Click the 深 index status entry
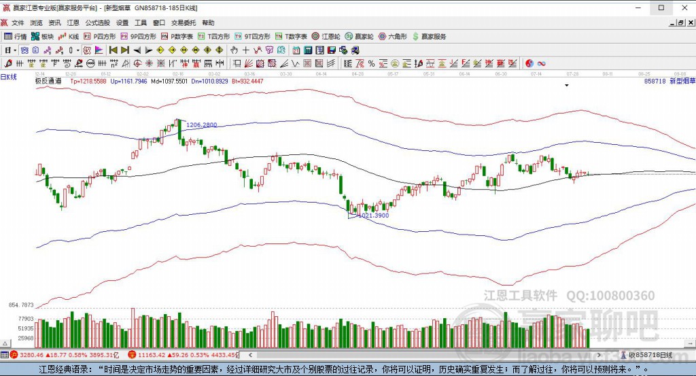Image resolution: width=696 pixels, height=376 pixels. point(184,355)
